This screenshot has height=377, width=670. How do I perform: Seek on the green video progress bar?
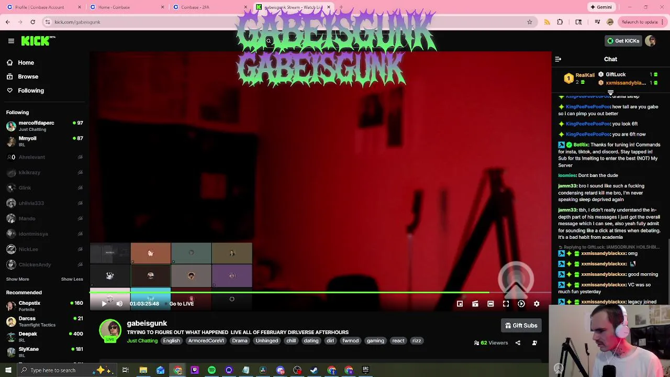pos(320,293)
